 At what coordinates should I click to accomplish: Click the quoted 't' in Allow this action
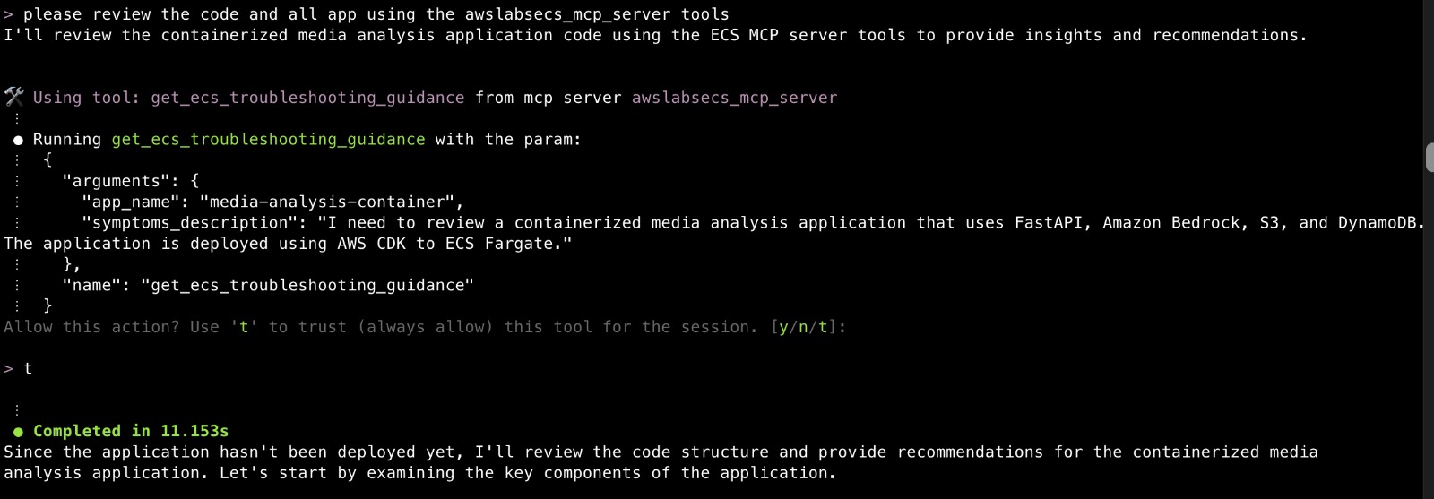tap(244, 327)
